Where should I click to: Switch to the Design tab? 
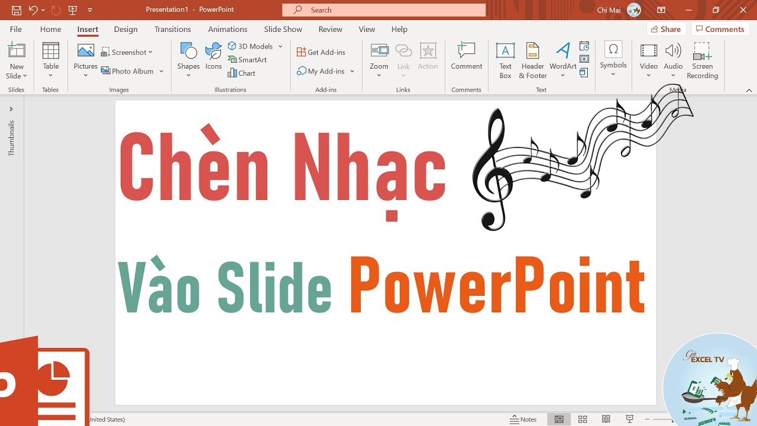125,29
